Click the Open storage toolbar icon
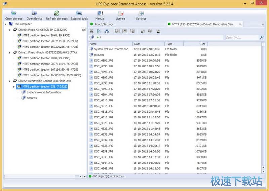This screenshot has height=191, width=269. point(14,14)
